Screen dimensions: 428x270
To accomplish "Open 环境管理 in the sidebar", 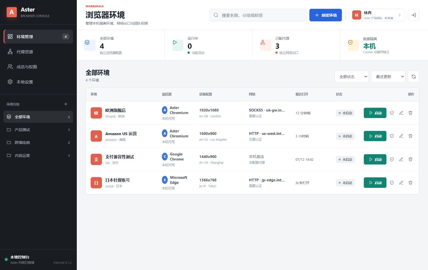I will point(38,36).
